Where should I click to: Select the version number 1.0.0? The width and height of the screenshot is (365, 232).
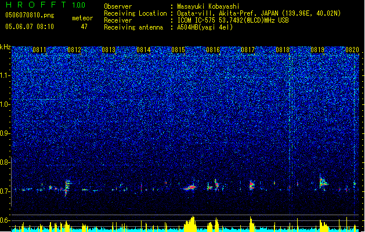click(x=78, y=5)
